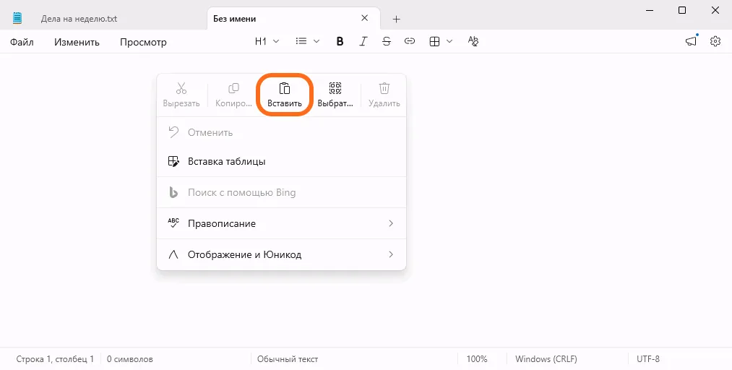The width and height of the screenshot is (732, 370).
Task: Click the bulleted list icon
Action: pyautogui.click(x=301, y=41)
